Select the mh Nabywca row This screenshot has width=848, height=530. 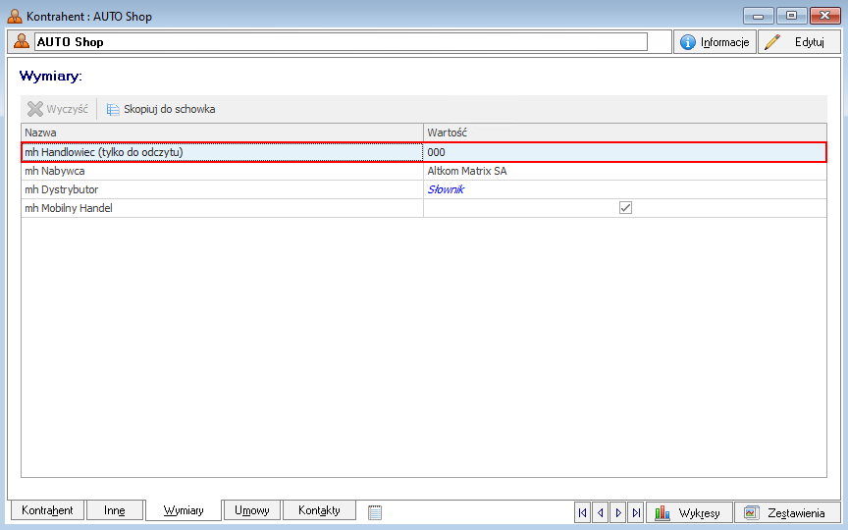pyautogui.click(x=222, y=171)
